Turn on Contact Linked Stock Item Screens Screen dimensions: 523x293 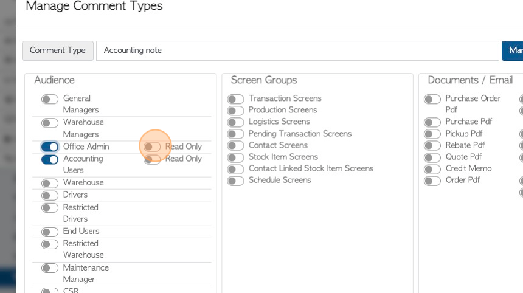[x=235, y=169]
